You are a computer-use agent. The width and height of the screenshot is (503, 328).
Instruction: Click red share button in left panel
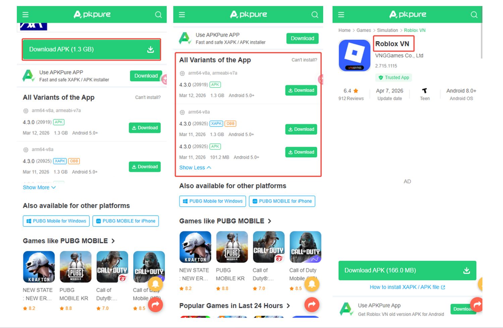[x=156, y=304]
